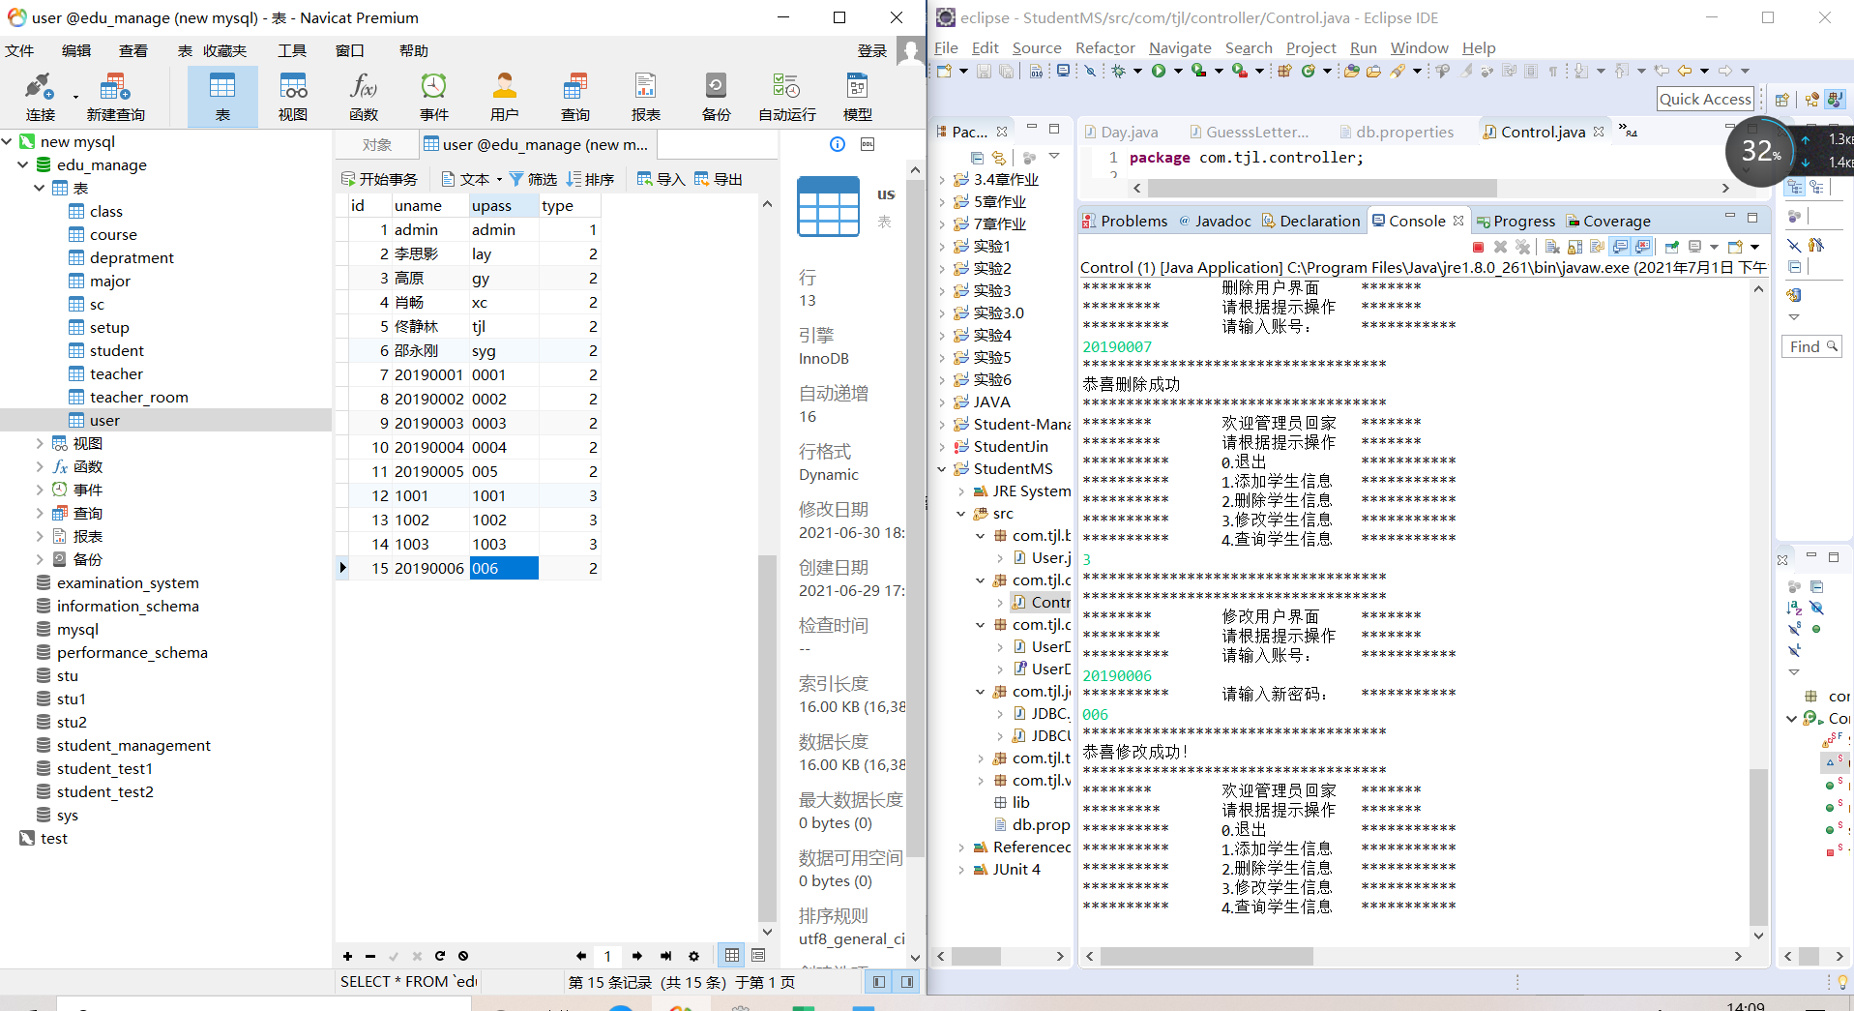Click the Quick Access field
The image size is (1854, 1011).
pos(1706,99)
